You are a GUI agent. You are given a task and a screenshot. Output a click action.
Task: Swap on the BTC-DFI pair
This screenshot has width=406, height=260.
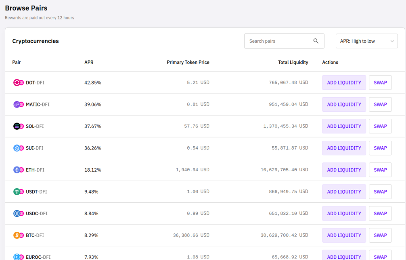[380, 235]
